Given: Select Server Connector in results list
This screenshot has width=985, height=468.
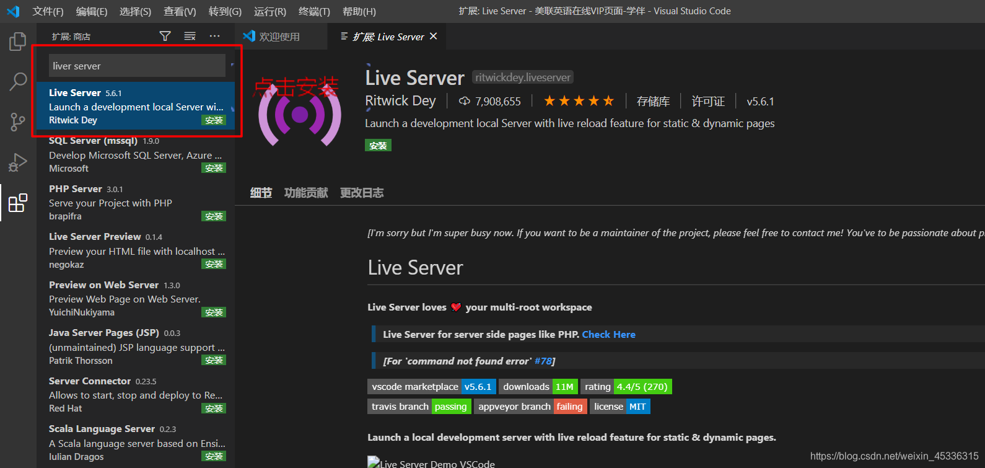Looking at the screenshot, I should coord(136,394).
